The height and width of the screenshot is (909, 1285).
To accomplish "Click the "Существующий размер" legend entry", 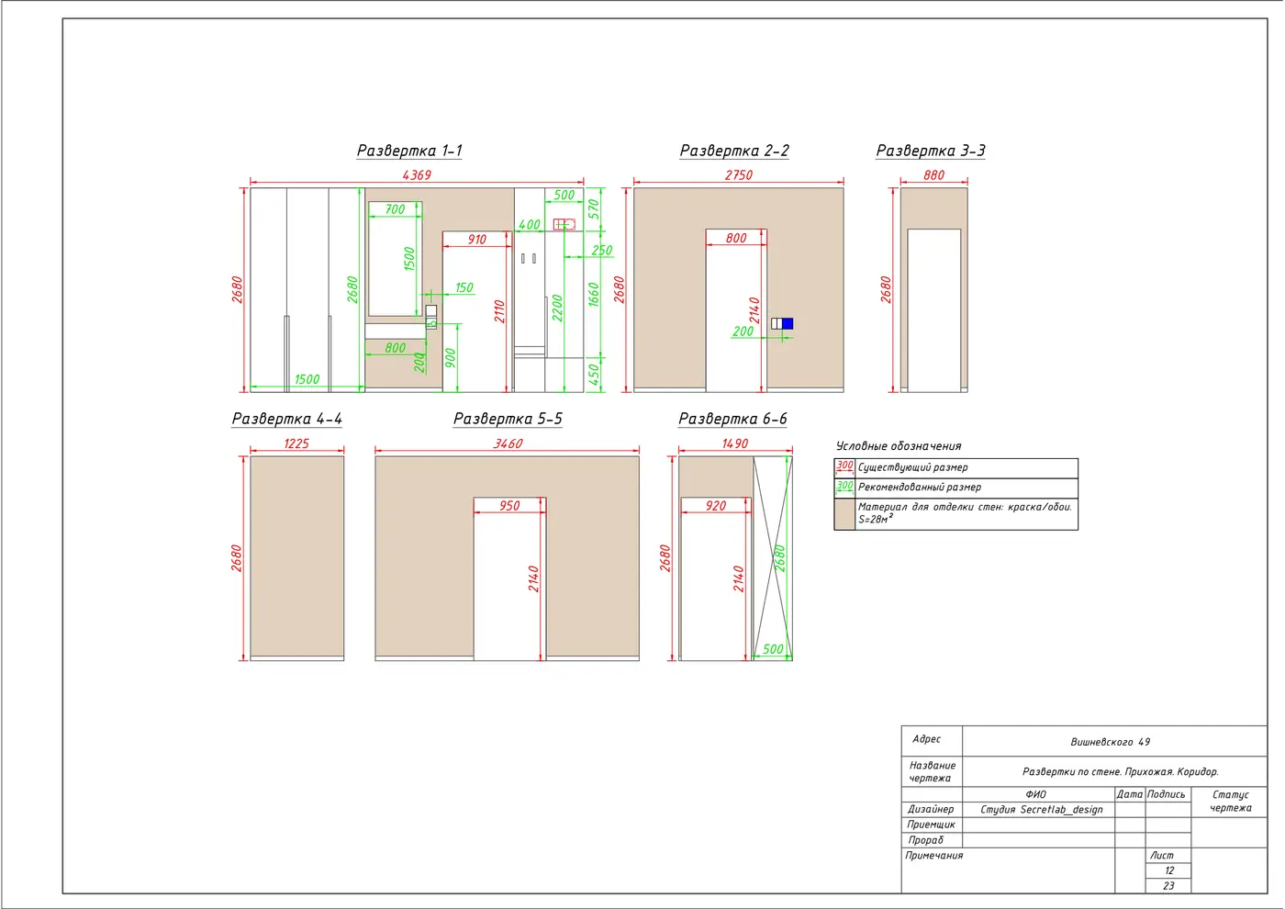I will tap(912, 467).
